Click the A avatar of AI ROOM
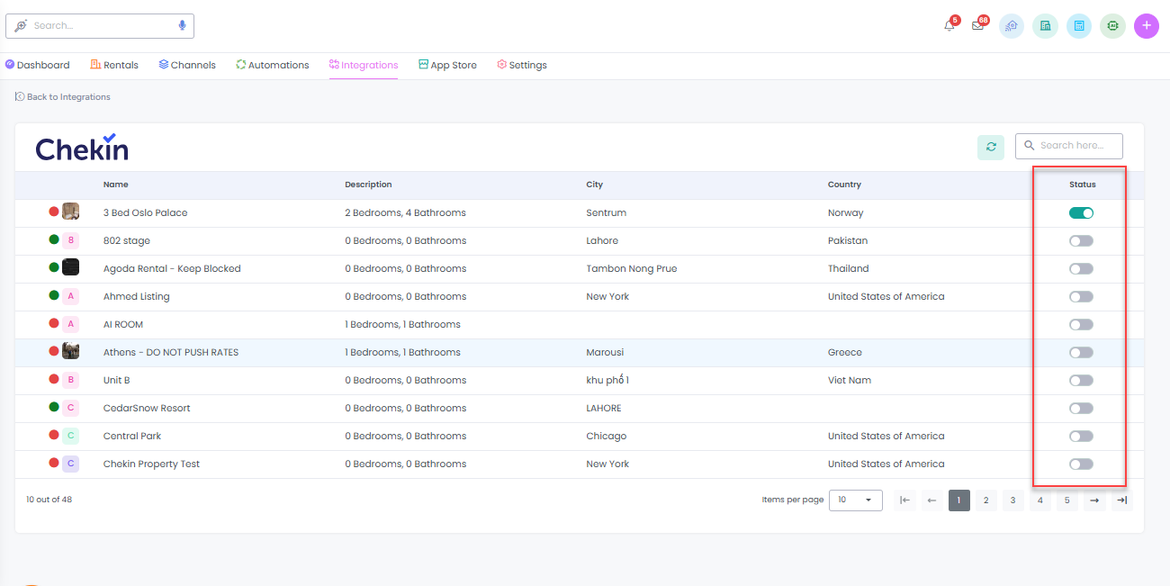The width and height of the screenshot is (1170, 586). click(70, 324)
